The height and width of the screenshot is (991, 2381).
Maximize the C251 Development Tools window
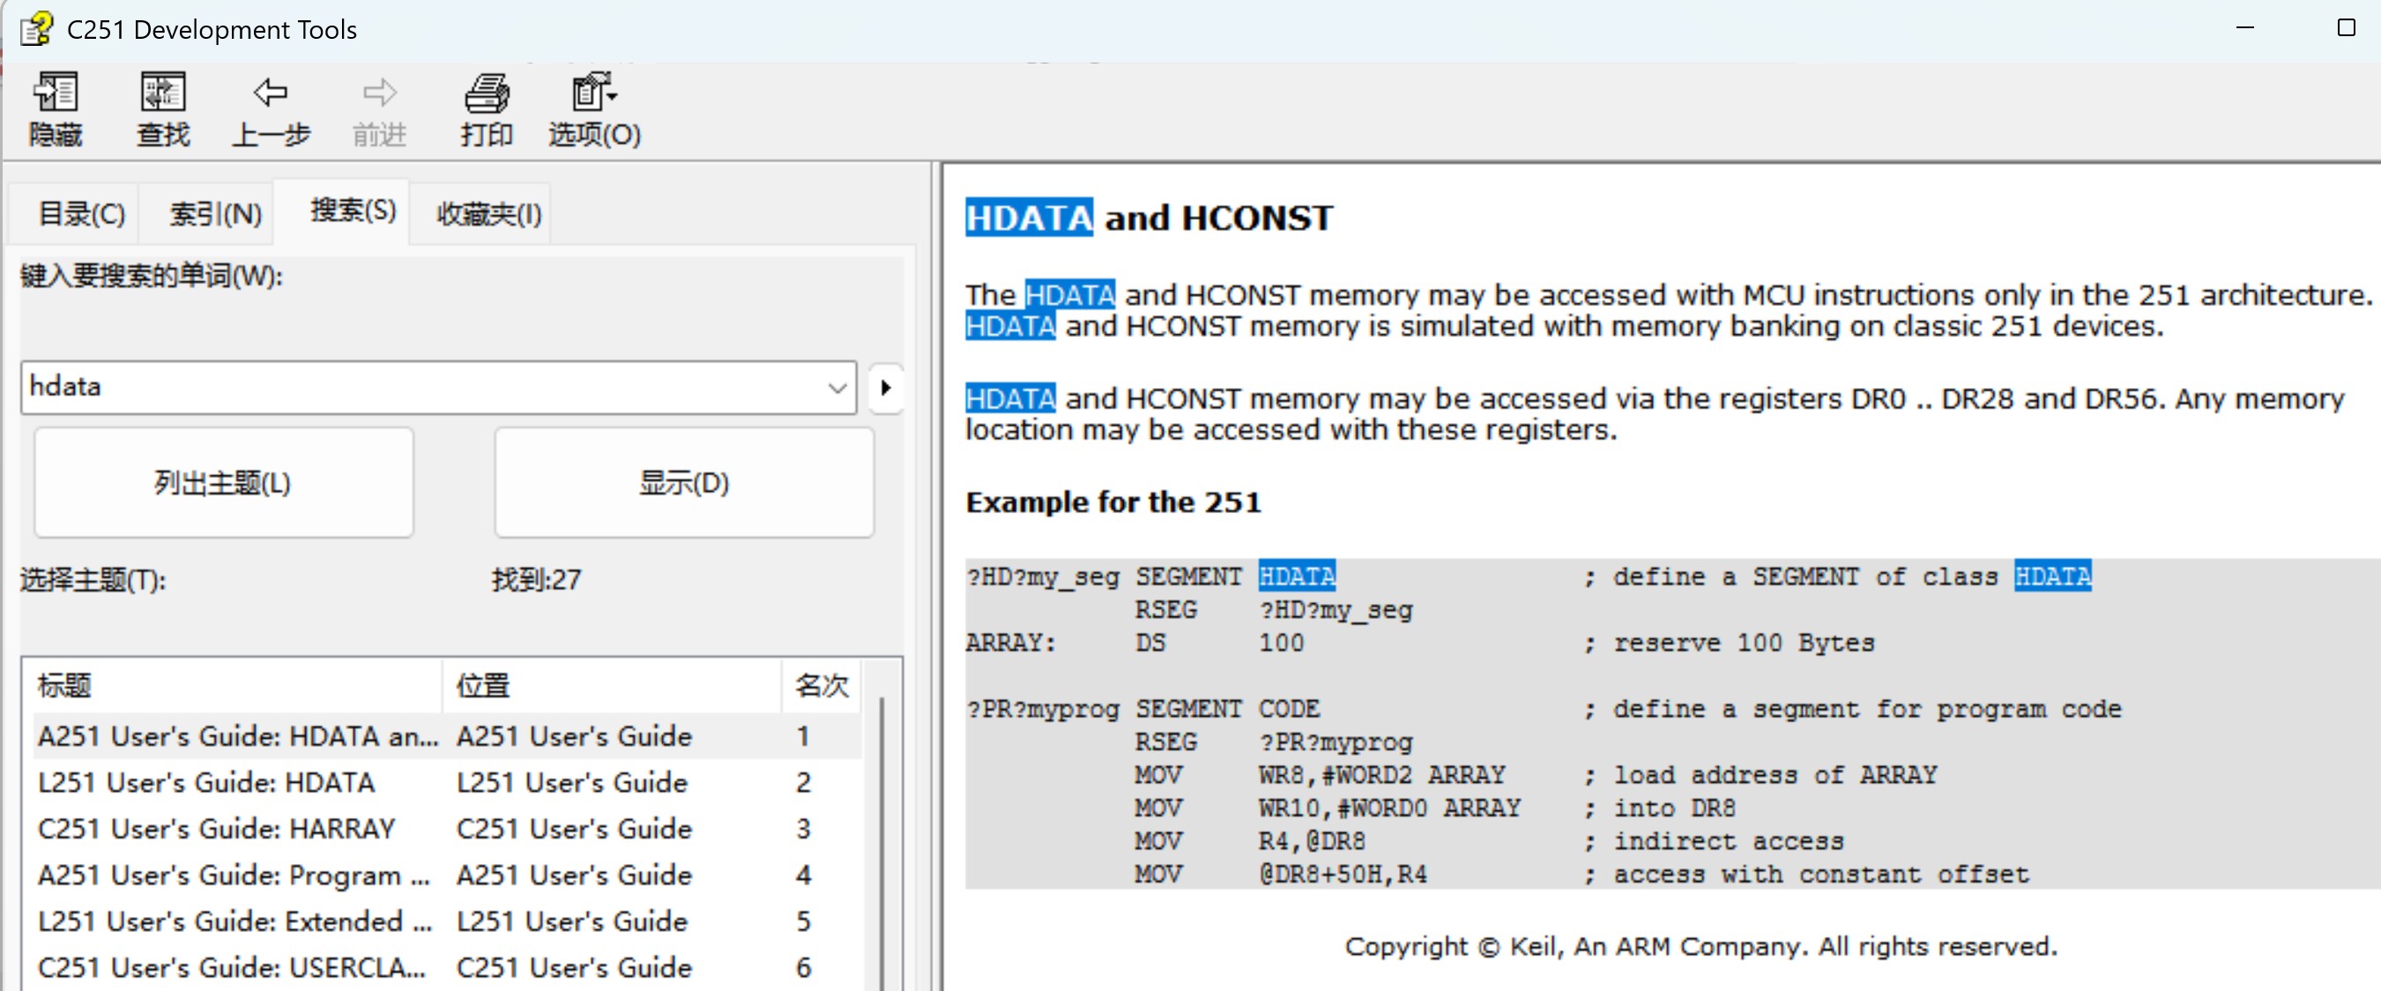[2346, 27]
